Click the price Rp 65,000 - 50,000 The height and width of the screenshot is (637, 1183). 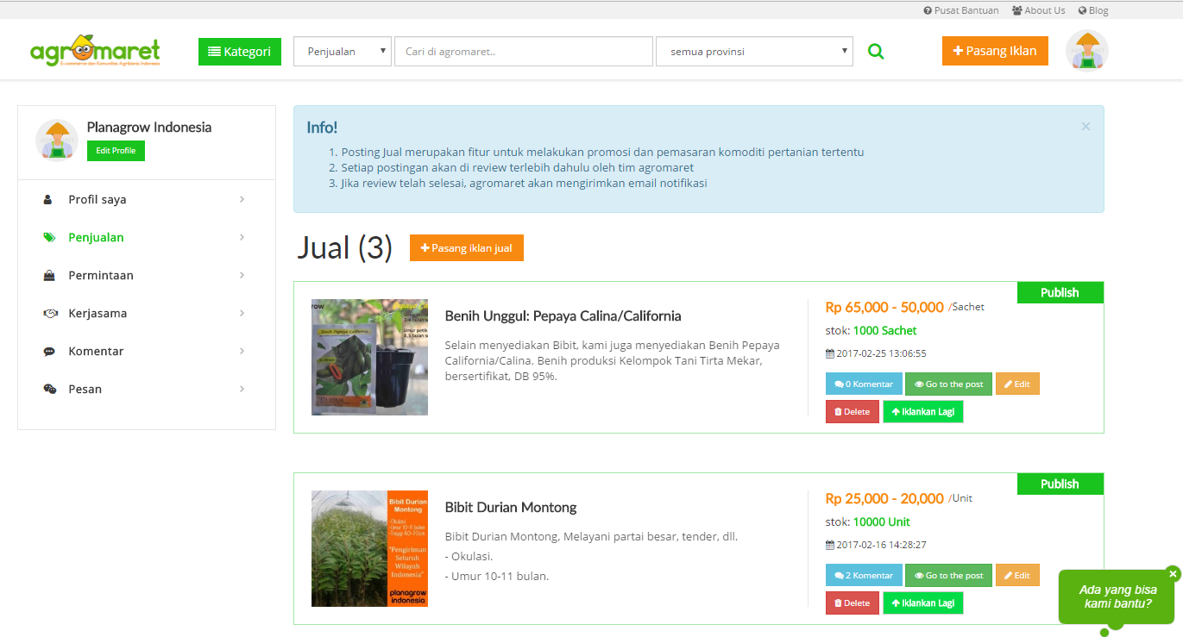(884, 307)
